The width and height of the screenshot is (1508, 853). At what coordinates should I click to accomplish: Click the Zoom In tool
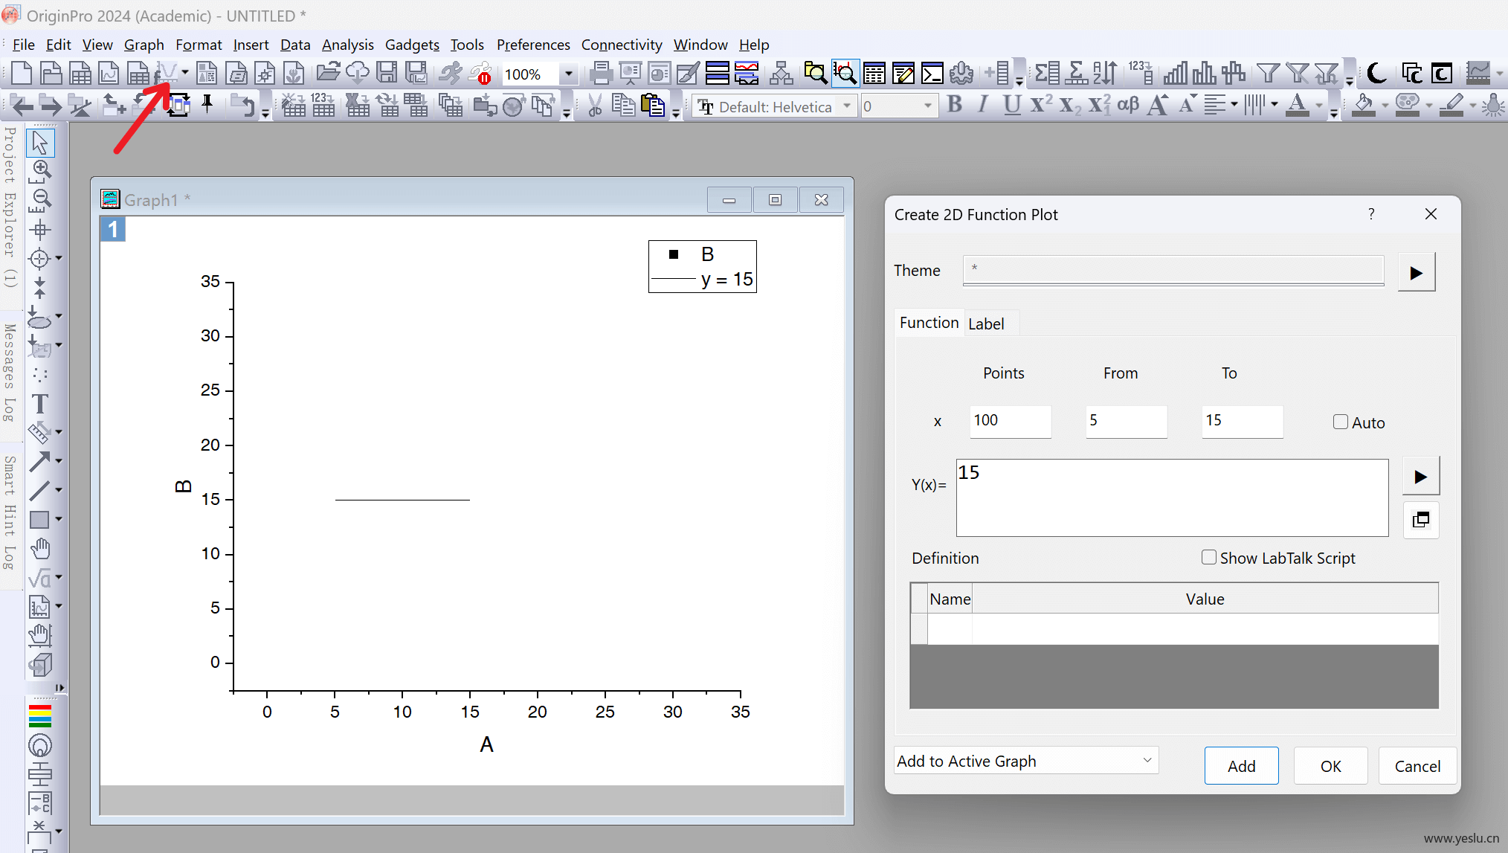(x=40, y=171)
